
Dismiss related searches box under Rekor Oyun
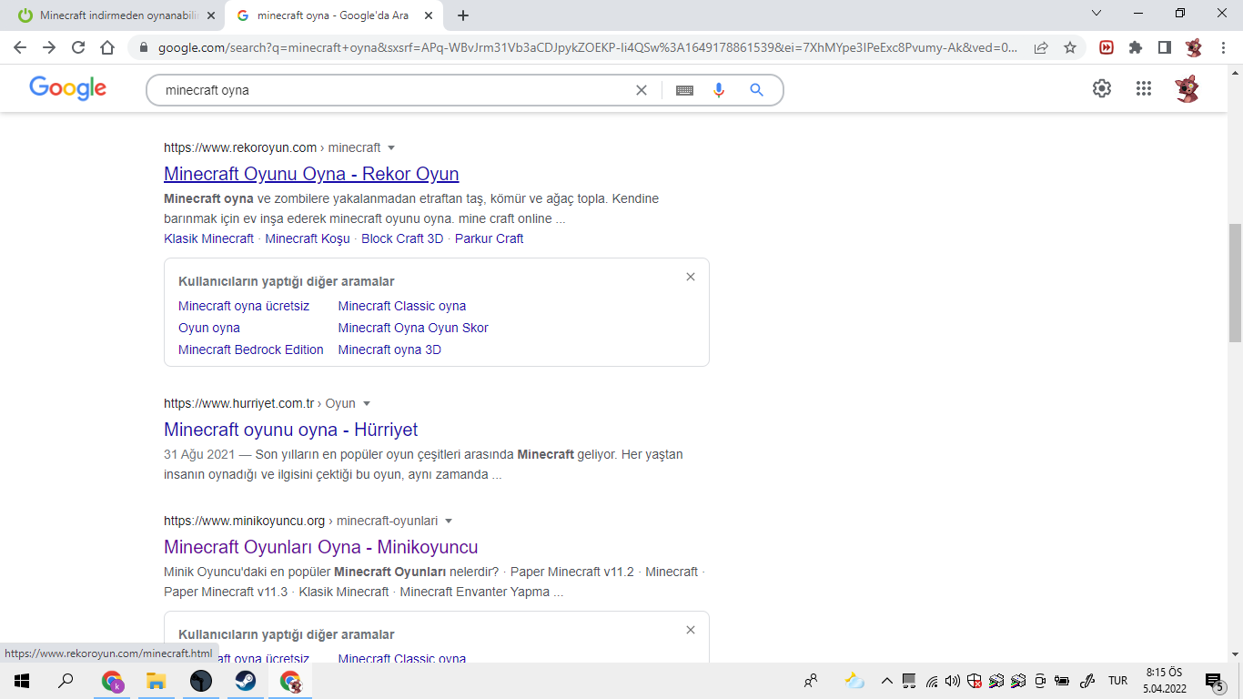tap(691, 277)
